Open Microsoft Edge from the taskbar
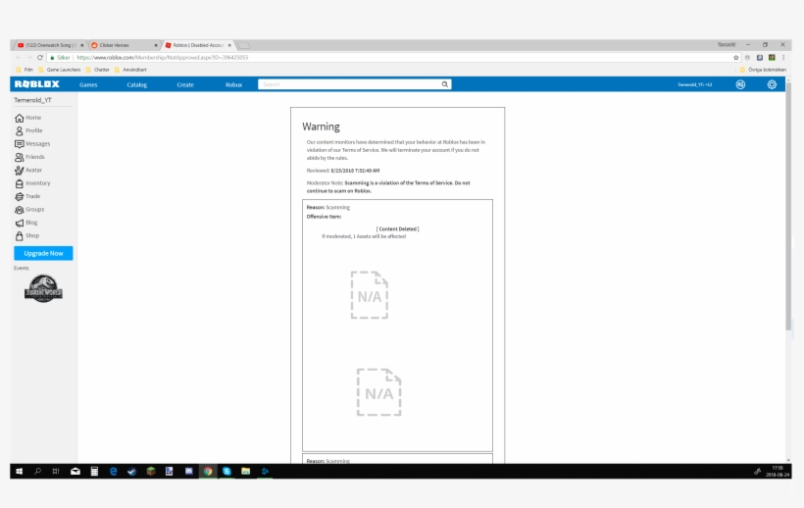The width and height of the screenshot is (804, 508). pyautogui.click(x=114, y=471)
